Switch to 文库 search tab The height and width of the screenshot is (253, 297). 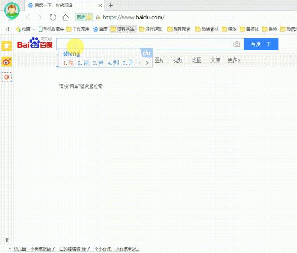(x=215, y=60)
